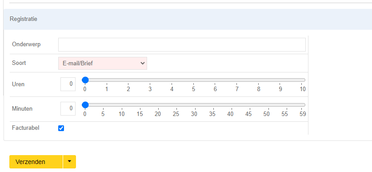Click the Minuten slider handle

point(85,105)
